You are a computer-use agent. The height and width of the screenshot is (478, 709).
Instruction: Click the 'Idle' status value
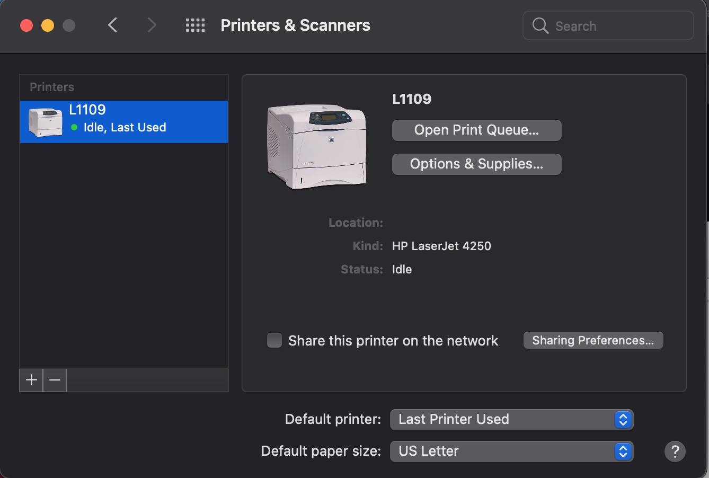click(402, 269)
